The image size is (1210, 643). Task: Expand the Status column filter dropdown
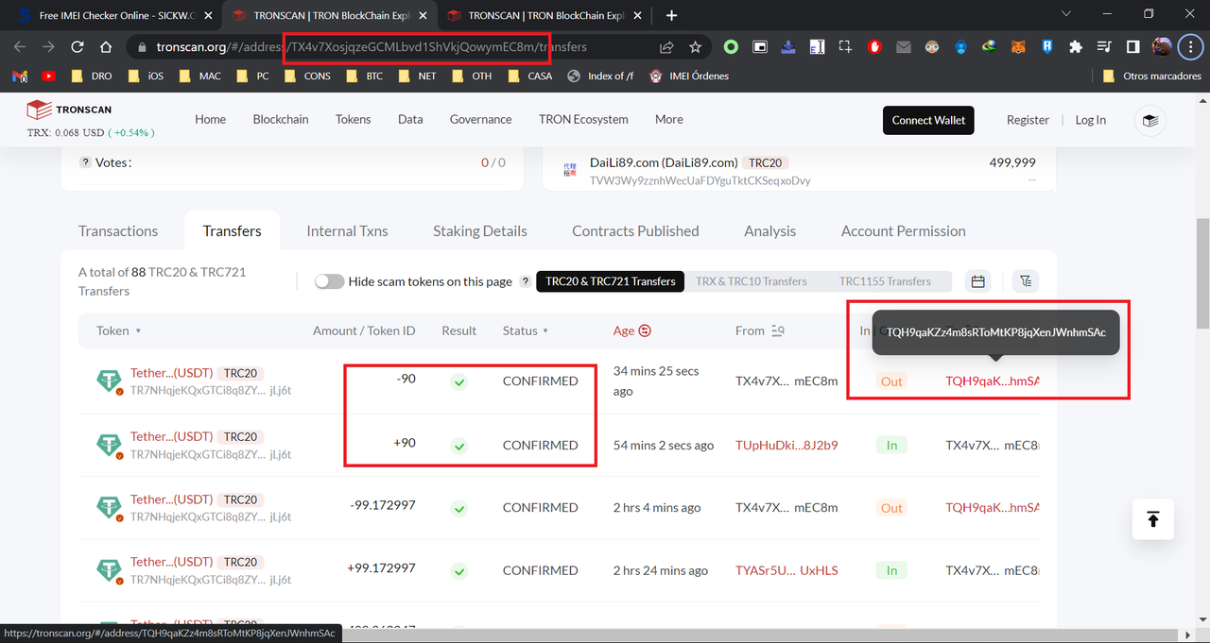546,331
